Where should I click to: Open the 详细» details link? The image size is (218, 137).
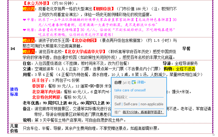141,82
